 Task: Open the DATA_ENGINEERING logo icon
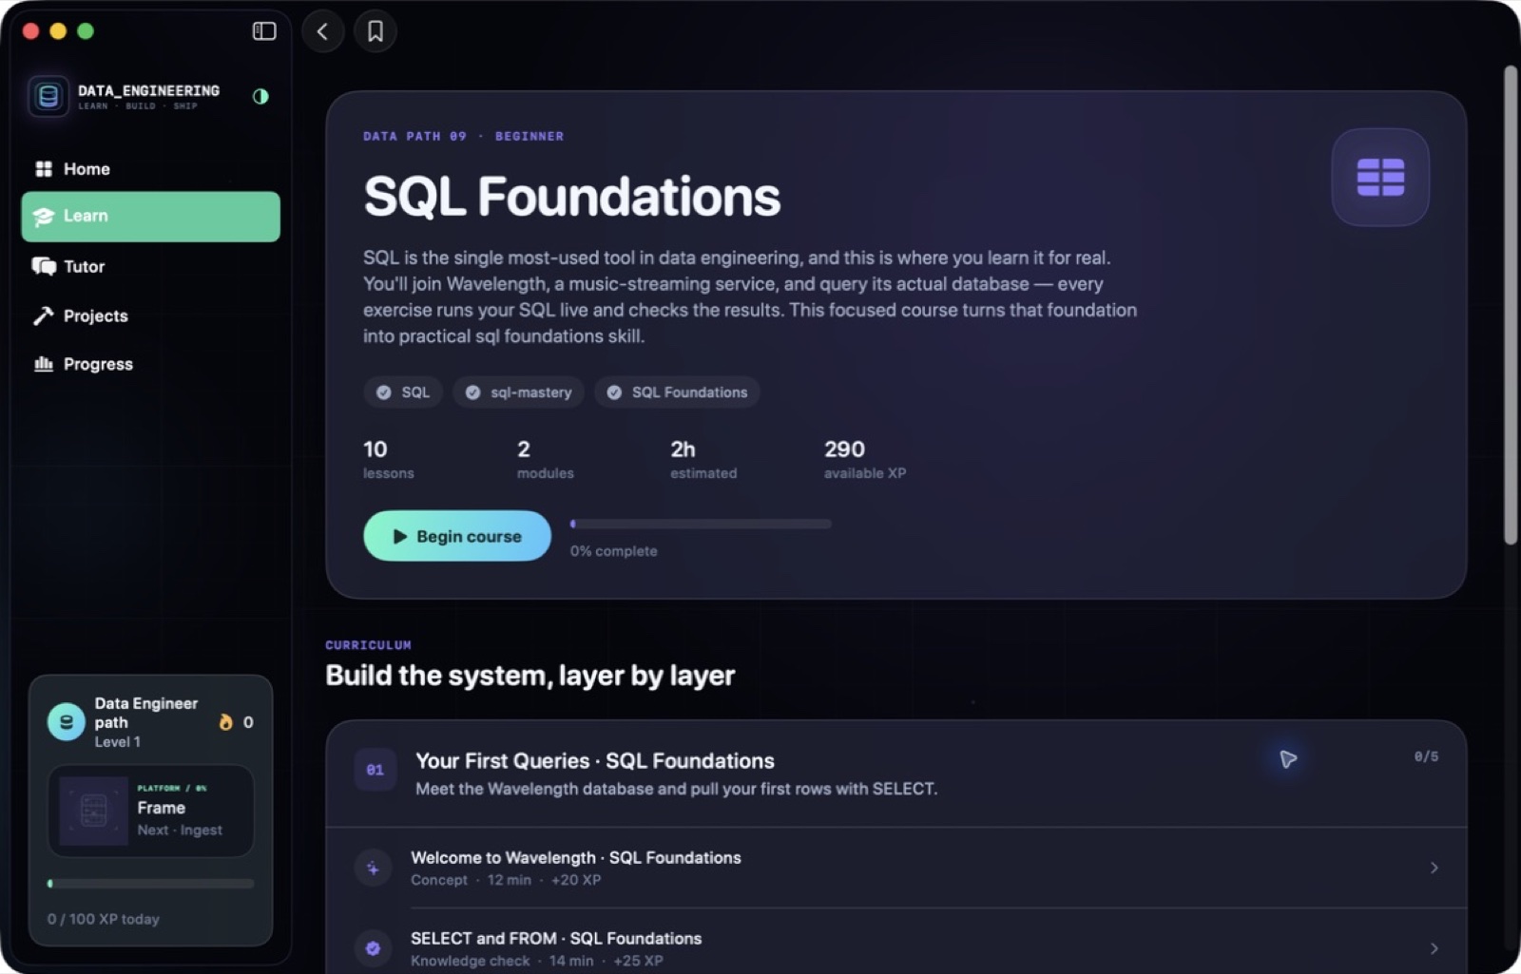pos(48,96)
